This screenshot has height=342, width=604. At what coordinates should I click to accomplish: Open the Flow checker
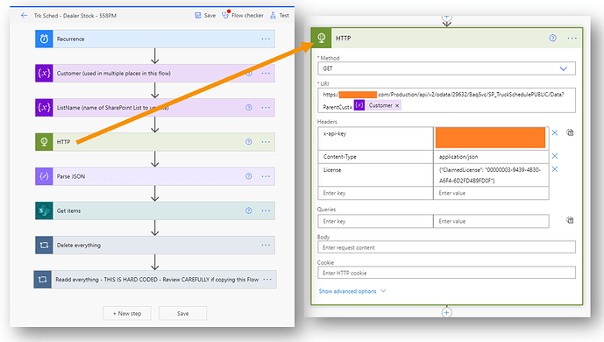click(243, 16)
